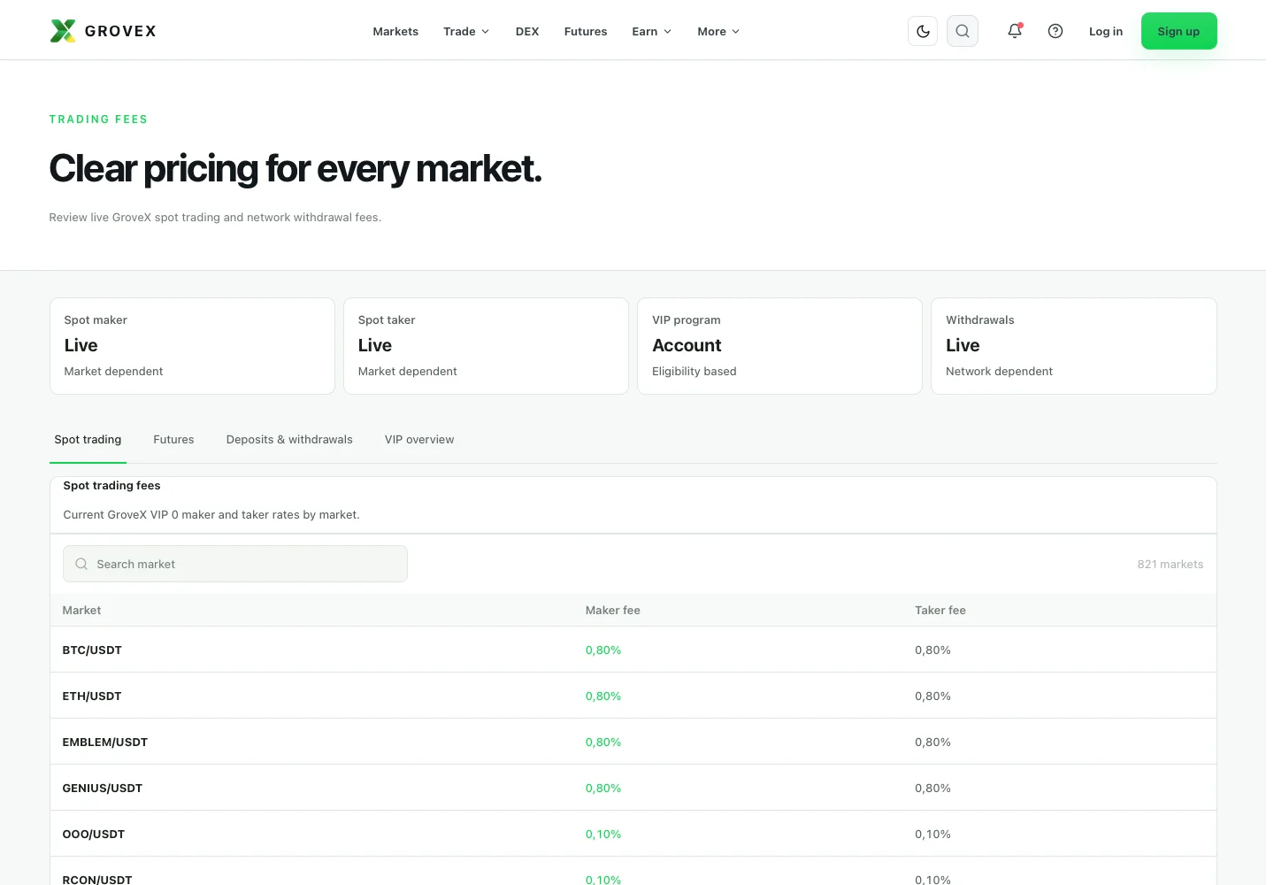Click the Maker fee column header

[x=613, y=611]
